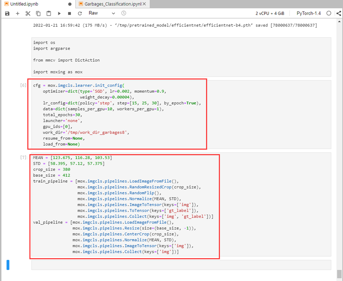Image resolution: width=343 pixels, height=281 pixels.
Task: Click the share icon in the toolbar
Action: [339, 13]
